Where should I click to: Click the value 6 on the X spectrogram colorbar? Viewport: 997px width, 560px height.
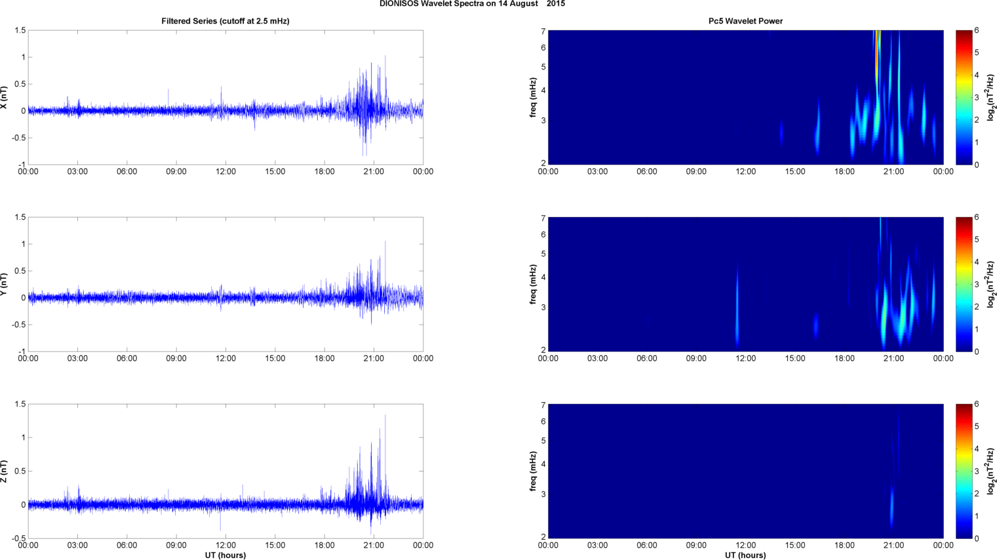coord(977,31)
